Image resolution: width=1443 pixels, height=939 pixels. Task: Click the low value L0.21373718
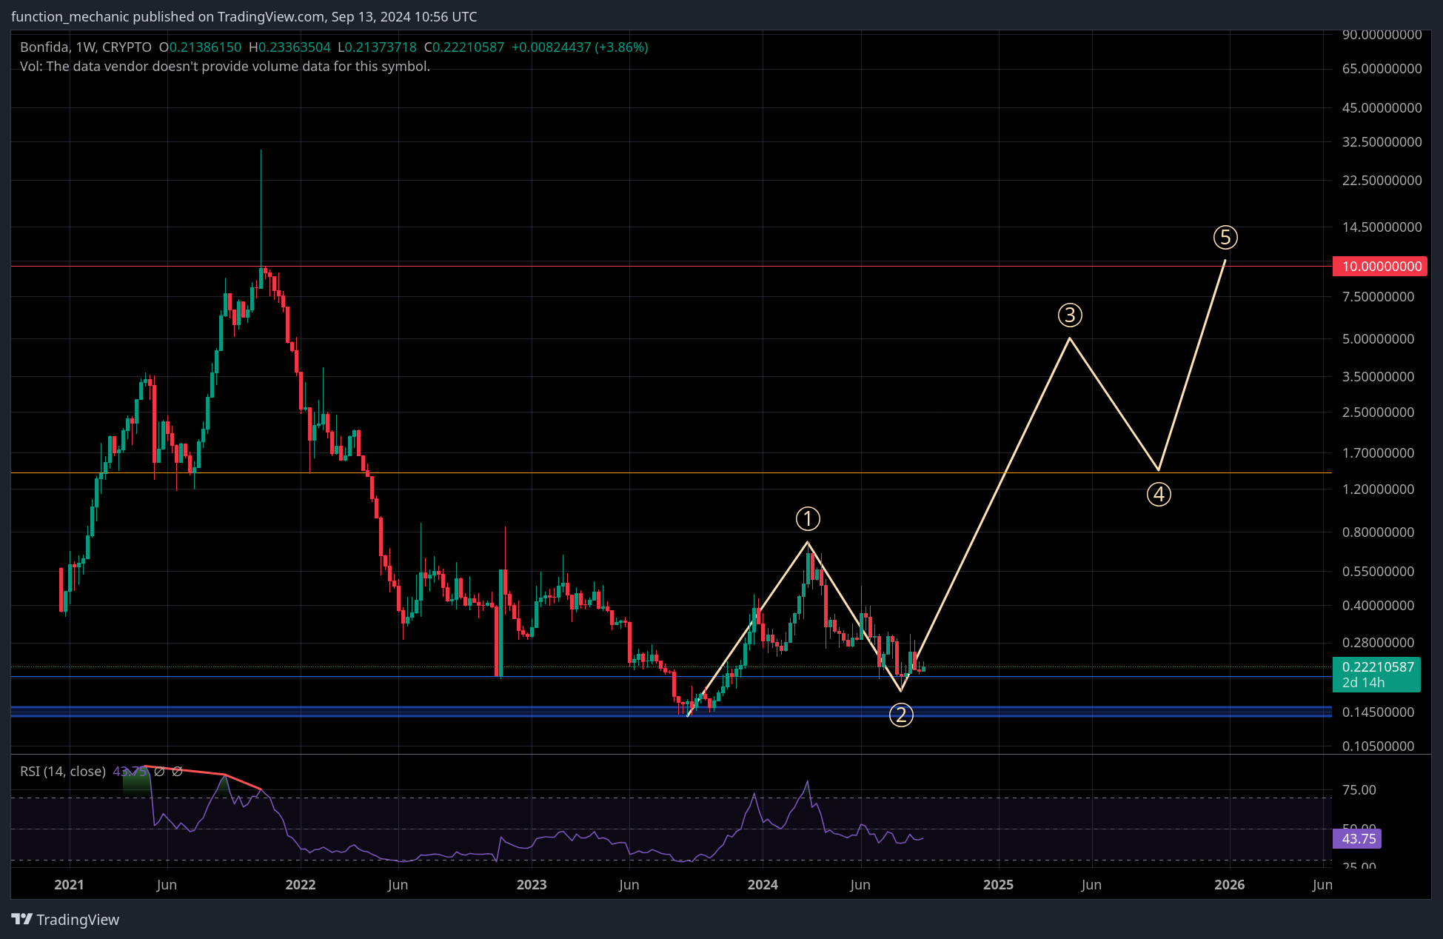[x=377, y=47]
